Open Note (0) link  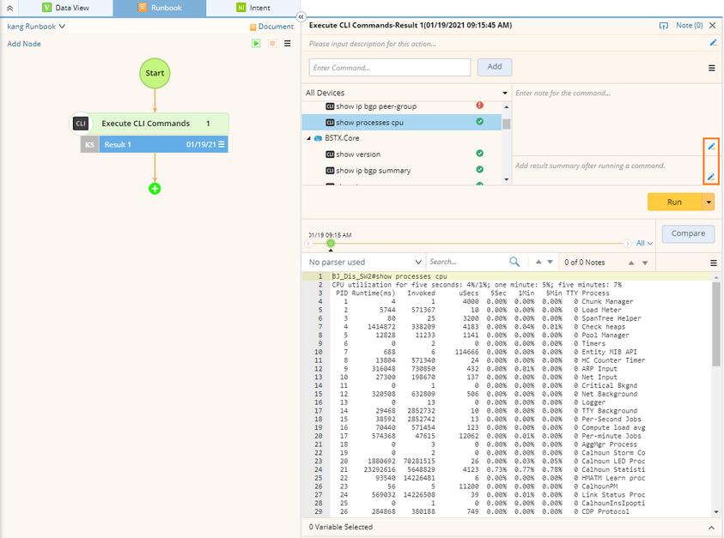tap(690, 26)
